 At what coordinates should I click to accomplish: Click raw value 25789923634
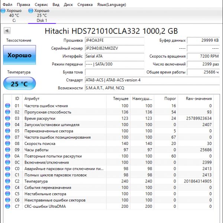[x=199, y=118]
